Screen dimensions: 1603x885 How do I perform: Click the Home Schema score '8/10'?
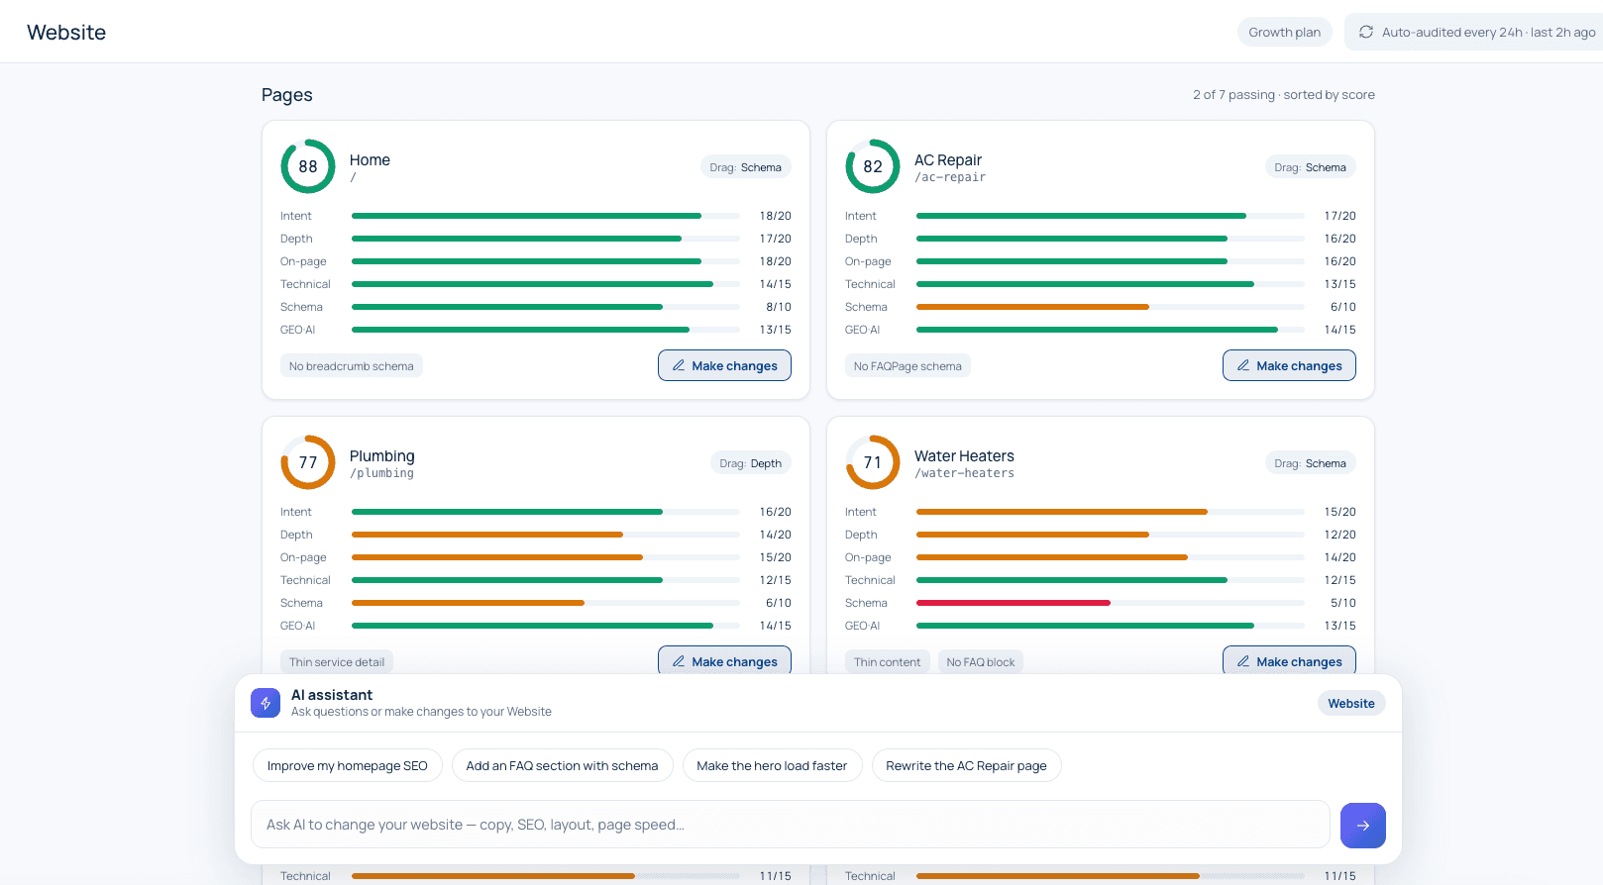point(779,307)
